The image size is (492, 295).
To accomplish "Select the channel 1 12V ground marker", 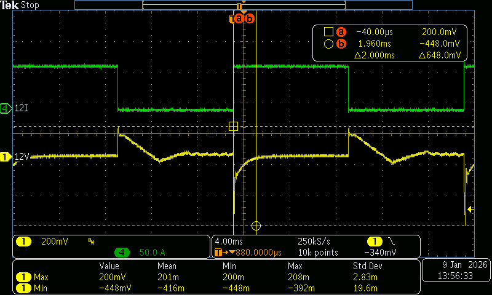I will tap(6, 157).
